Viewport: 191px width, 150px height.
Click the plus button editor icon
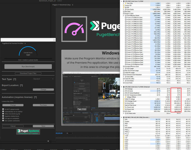pos(48,141)
